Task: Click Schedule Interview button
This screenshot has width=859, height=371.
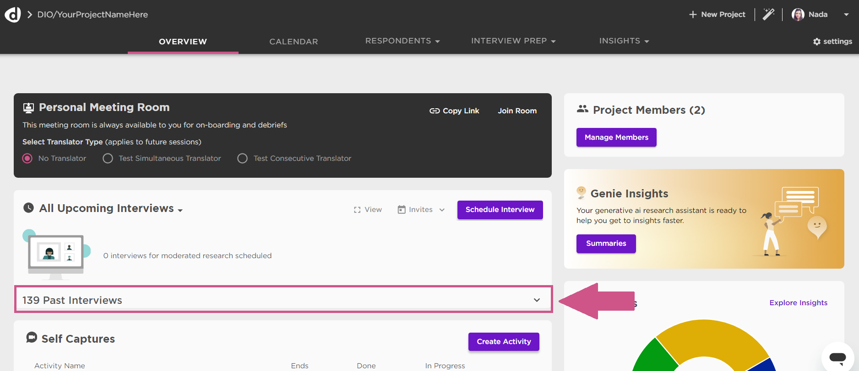Action: (x=500, y=210)
